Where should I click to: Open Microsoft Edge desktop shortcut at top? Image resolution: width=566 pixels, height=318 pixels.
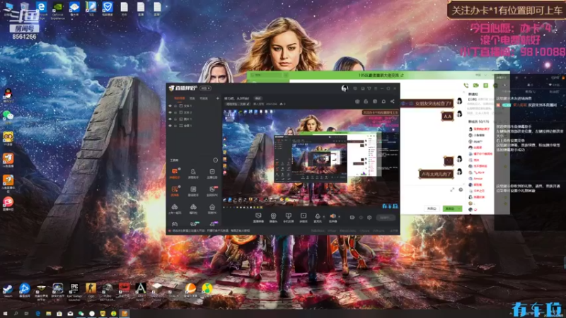[x=42, y=8]
